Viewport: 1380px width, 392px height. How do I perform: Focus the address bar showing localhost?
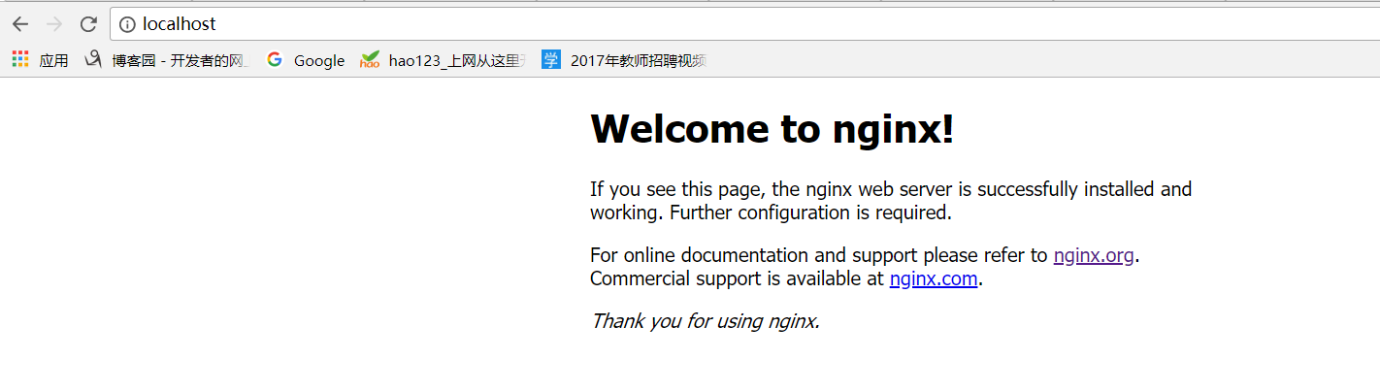point(745,24)
